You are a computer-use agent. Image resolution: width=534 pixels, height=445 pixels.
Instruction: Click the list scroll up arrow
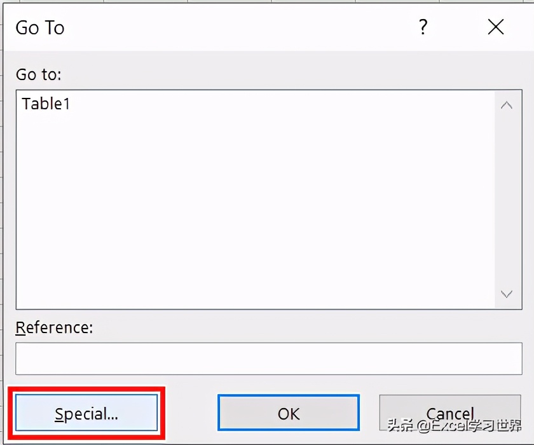coord(507,106)
